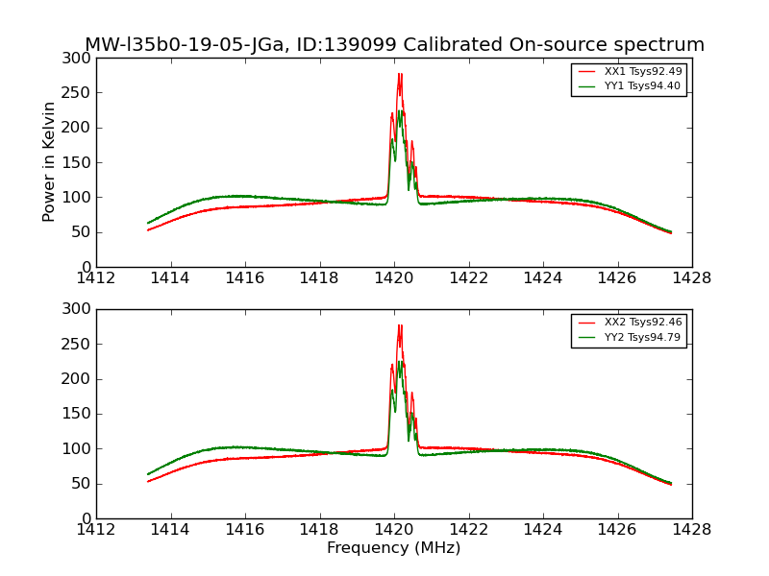This screenshot has width=769, height=576.
Task: Click the green line sample beside YY1
Action: (x=586, y=86)
